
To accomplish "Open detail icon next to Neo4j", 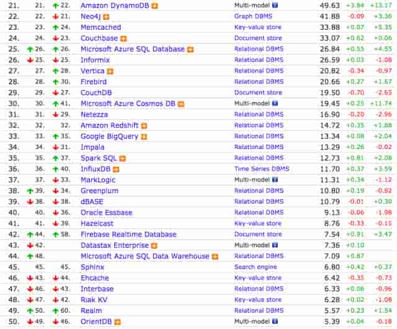I will tap(106, 17).
